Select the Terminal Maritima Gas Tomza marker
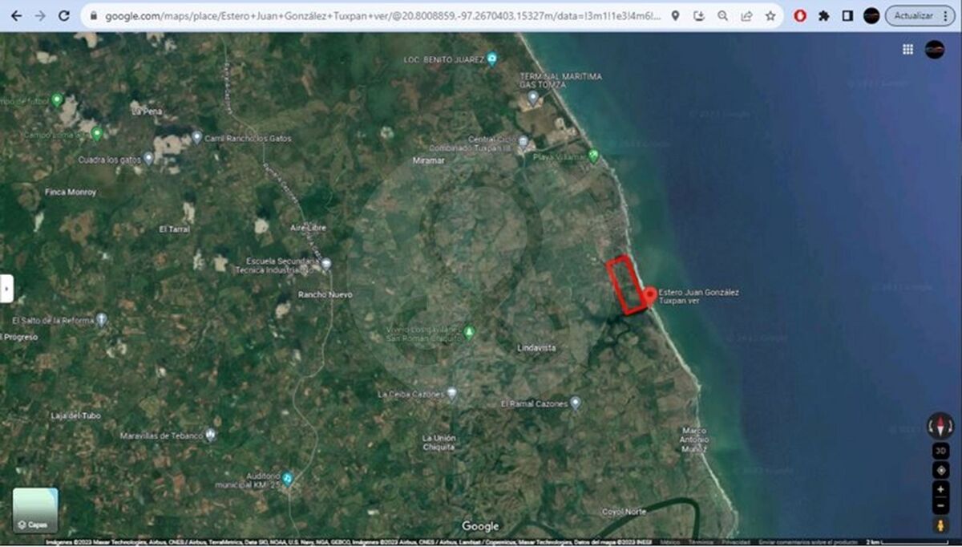 pyautogui.click(x=533, y=98)
